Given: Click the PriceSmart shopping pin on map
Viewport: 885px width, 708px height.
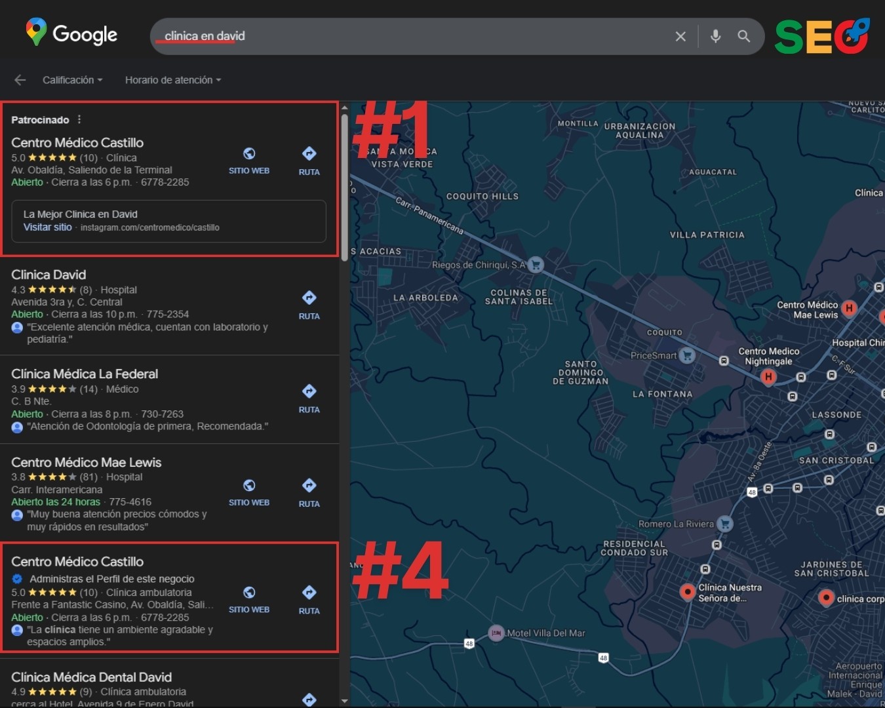Looking at the screenshot, I should (x=687, y=355).
